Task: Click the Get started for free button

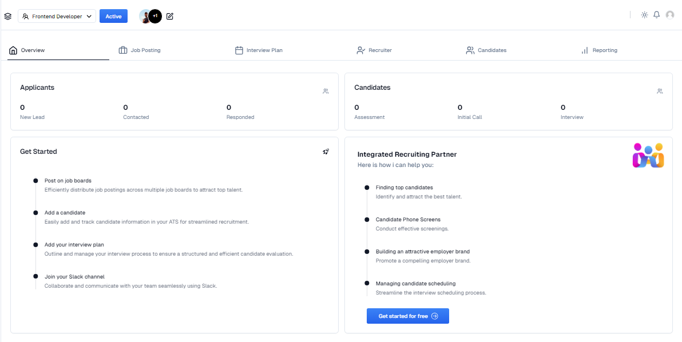Action: 407,316
